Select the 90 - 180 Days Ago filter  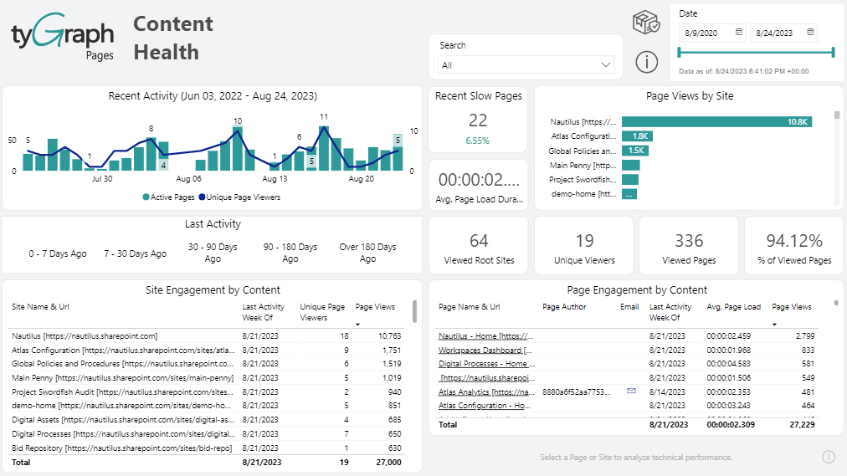[x=290, y=253]
